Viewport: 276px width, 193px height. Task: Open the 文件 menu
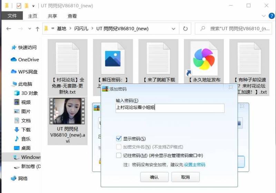click(x=12, y=16)
